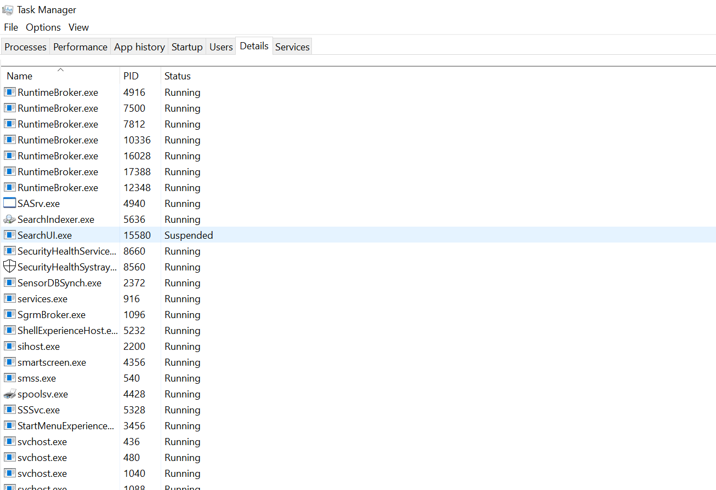The width and height of the screenshot is (716, 490).
Task: Click Running status of spoolsv.exe
Action: point(183,394)
